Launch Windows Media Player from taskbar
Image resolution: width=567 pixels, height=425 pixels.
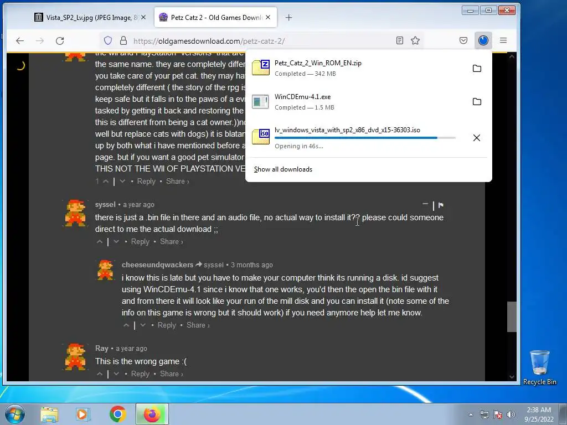coord(83,414)
